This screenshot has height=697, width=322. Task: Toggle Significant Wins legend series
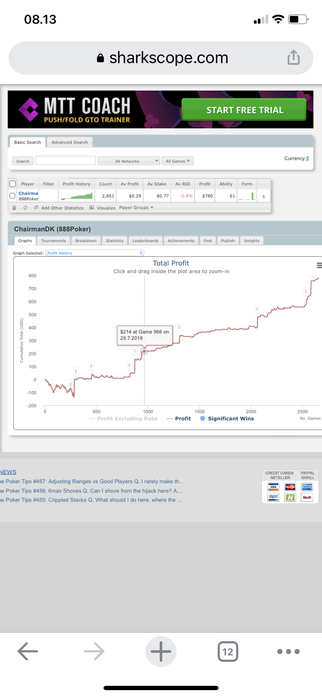click(227, 418)
